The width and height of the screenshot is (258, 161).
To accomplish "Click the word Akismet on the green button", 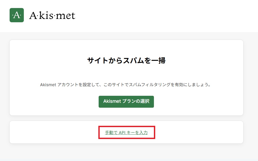I will 112,101.
